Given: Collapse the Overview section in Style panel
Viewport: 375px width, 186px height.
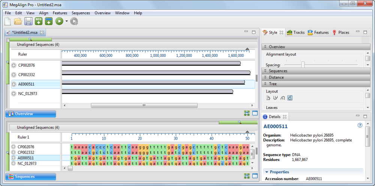Looking at the screenshot, I should [x=265, y=47].
